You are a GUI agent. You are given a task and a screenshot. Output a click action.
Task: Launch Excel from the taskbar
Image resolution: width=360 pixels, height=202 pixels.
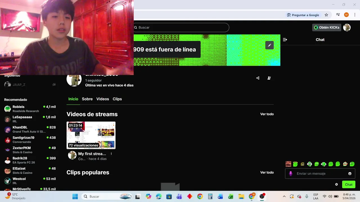click(x=231, y=196)
